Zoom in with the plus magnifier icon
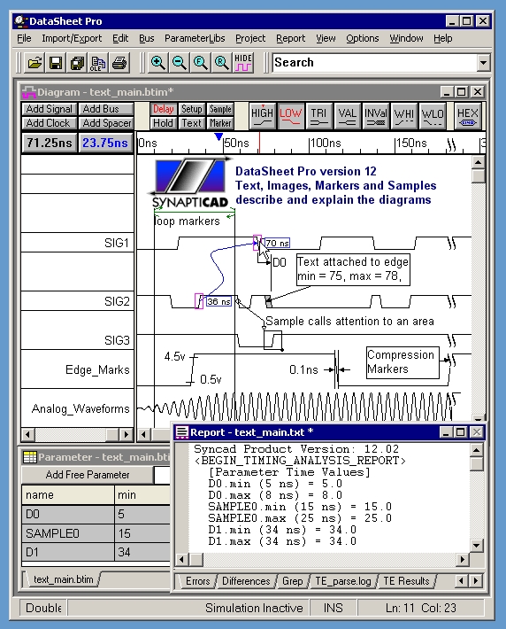 click(157, 63)
